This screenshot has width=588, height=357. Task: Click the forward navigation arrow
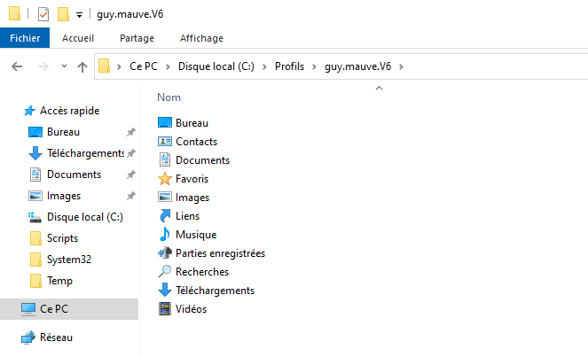[43, 66]
